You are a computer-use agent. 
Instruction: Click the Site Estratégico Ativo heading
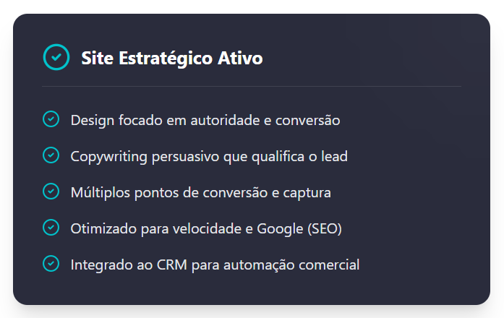click(x=172, y=58)
